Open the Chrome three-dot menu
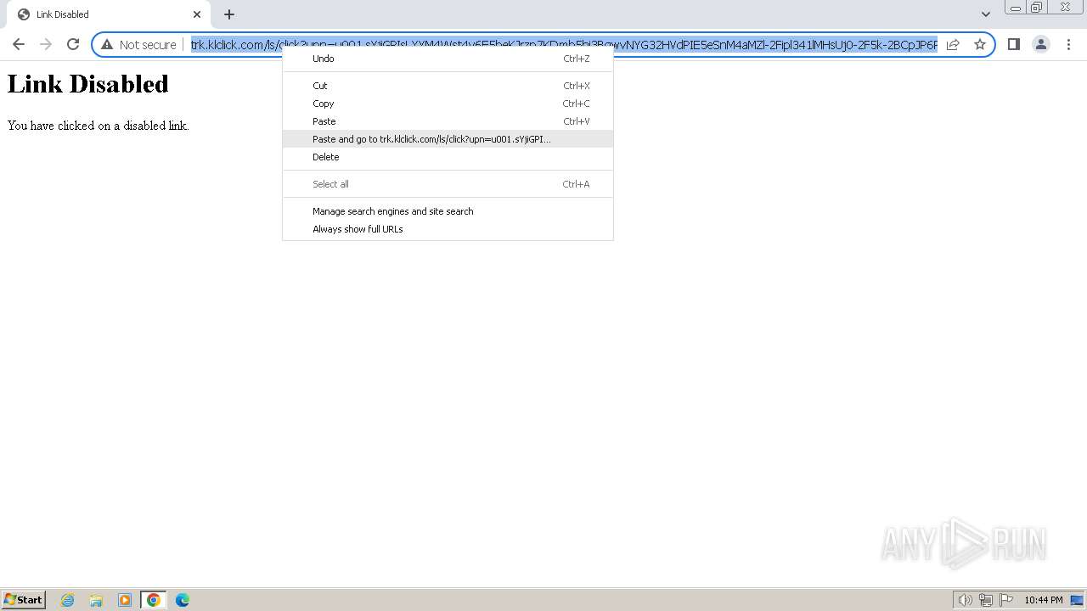The image size is (1087, 611). [x=1068, y=44]
